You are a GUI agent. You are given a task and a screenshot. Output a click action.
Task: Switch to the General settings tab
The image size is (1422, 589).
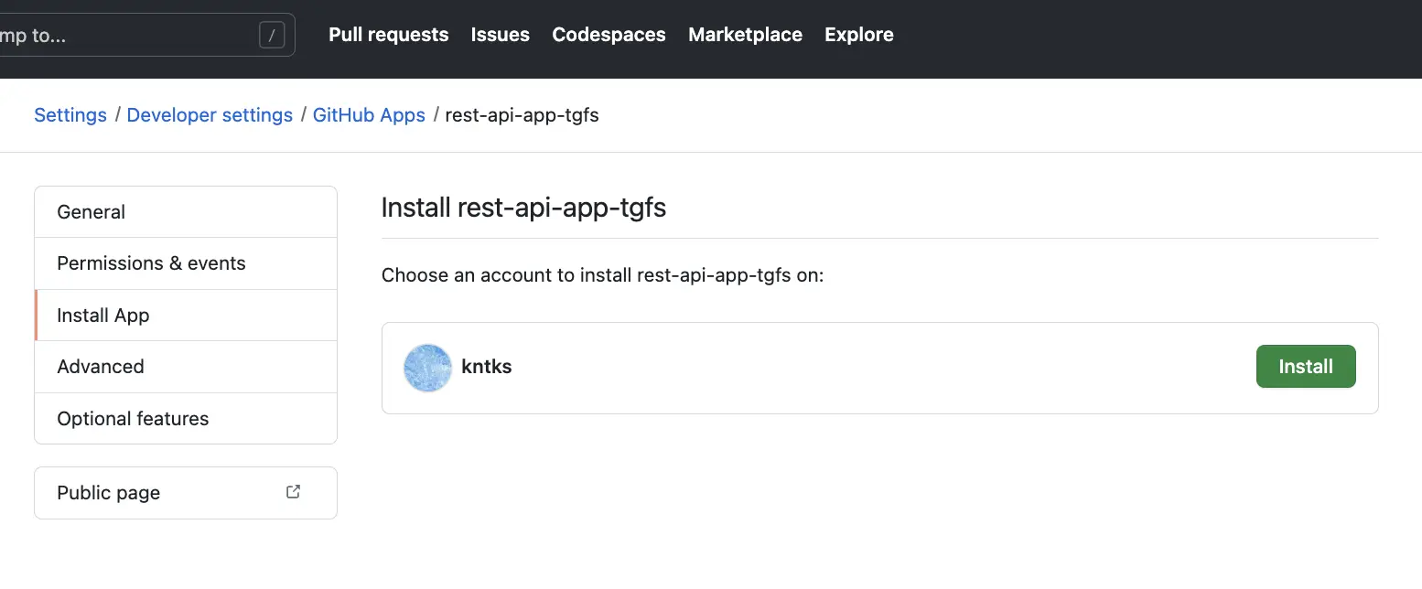[91, 211]
